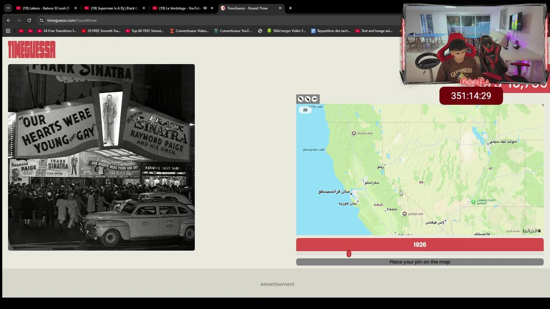Click the TimeGuessr logo
550x309 pixels.
(x=31, y=49)
